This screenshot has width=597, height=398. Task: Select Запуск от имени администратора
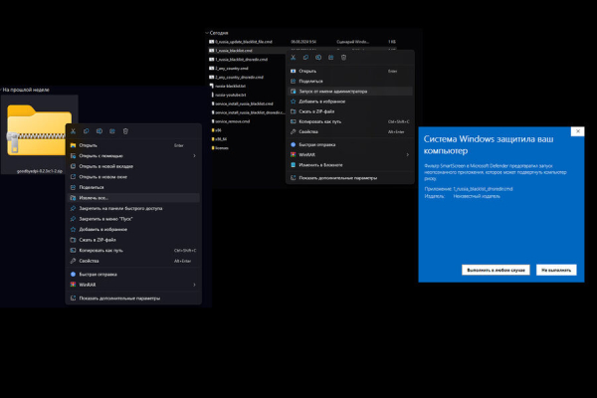pos(350,92)
